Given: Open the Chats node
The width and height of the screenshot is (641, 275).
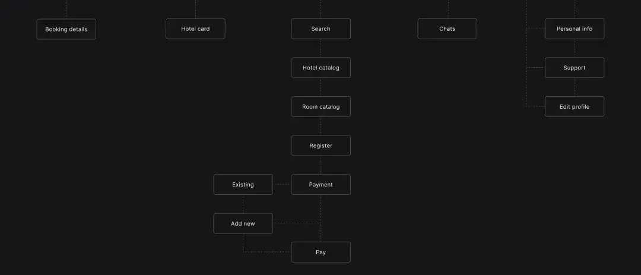Looking at the screenshot, I should coord(448,29).
